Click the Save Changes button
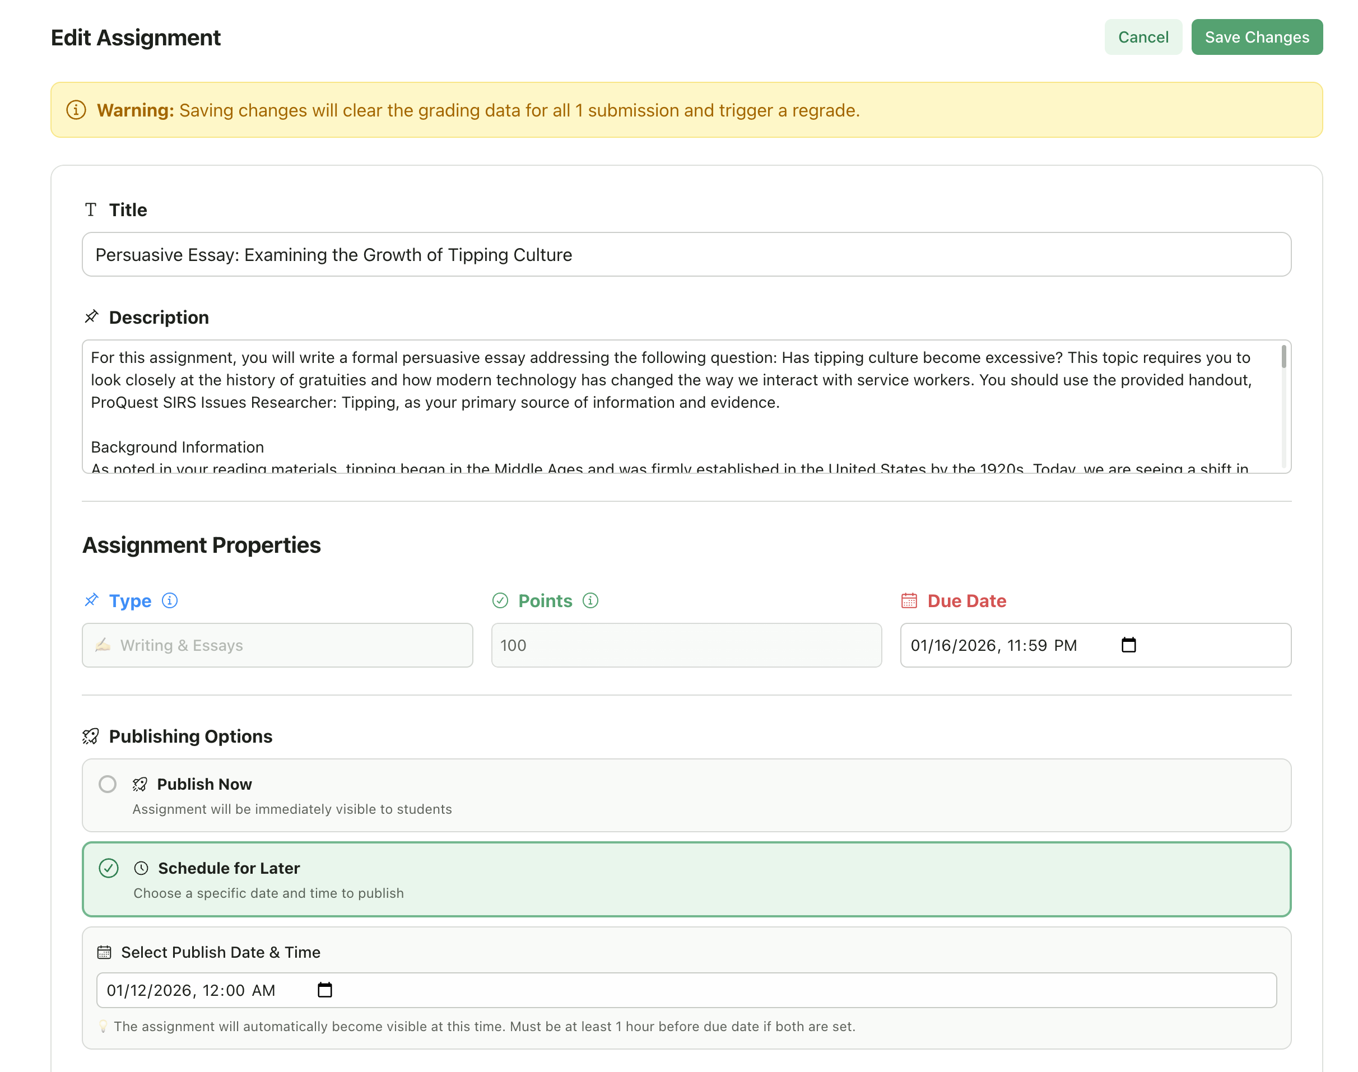 (1257, 36)
